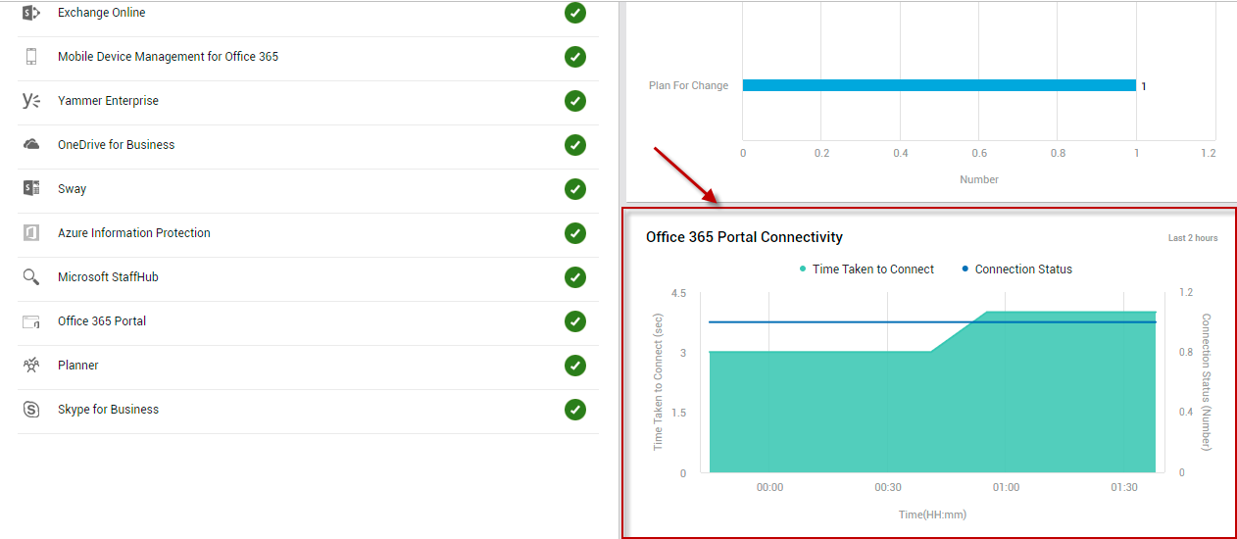This screenshot has height=539, width=1237.
Task: Click the 01:30 time axis label
Action: coord(1124,488)
